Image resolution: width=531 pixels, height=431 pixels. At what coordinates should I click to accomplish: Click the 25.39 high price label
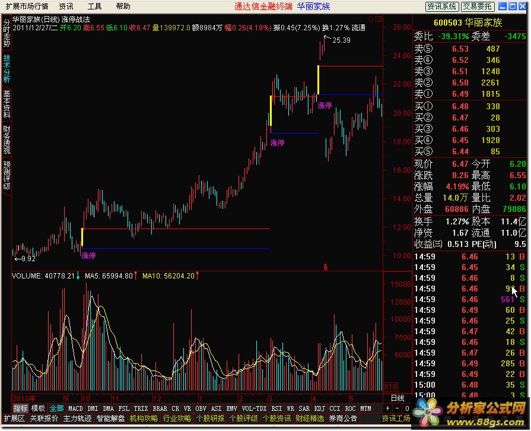point(341,40)
